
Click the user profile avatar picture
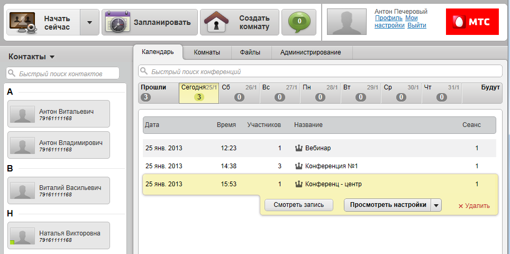click(x=347, y=22)
